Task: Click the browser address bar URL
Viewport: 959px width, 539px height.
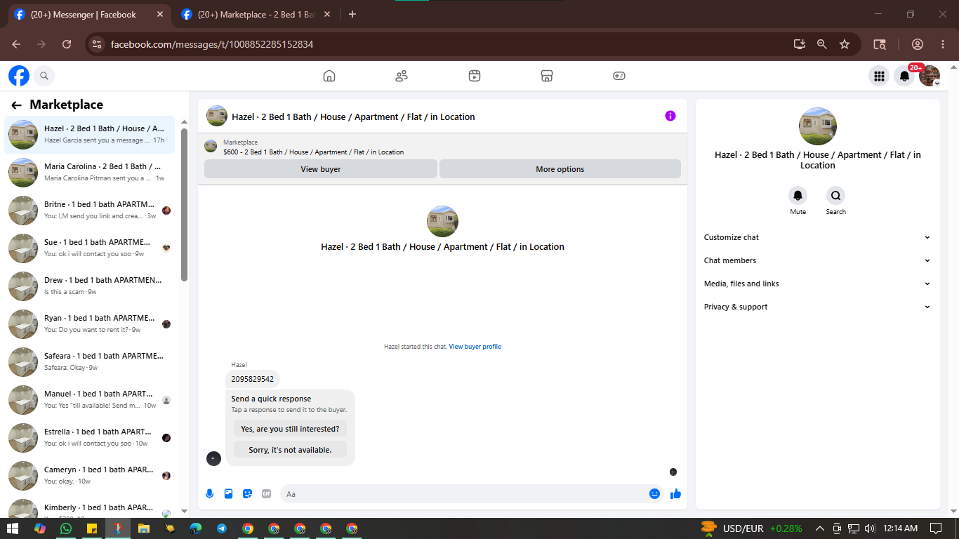Action: click(x=212, y=44)
